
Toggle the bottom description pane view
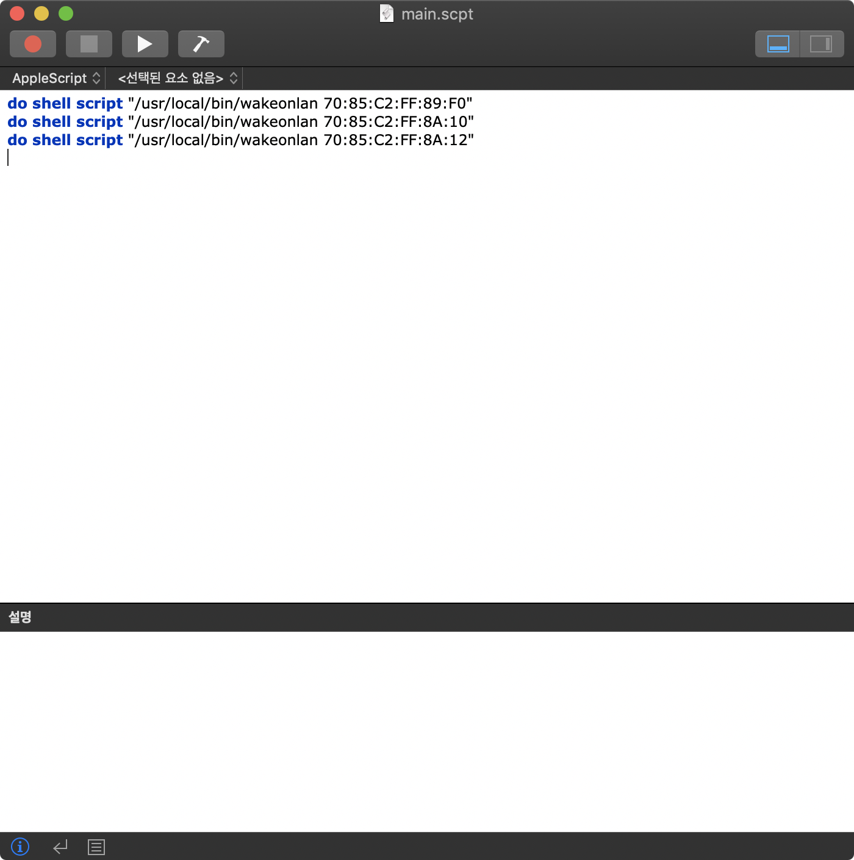pyautogui.click(x=778, y=44)
